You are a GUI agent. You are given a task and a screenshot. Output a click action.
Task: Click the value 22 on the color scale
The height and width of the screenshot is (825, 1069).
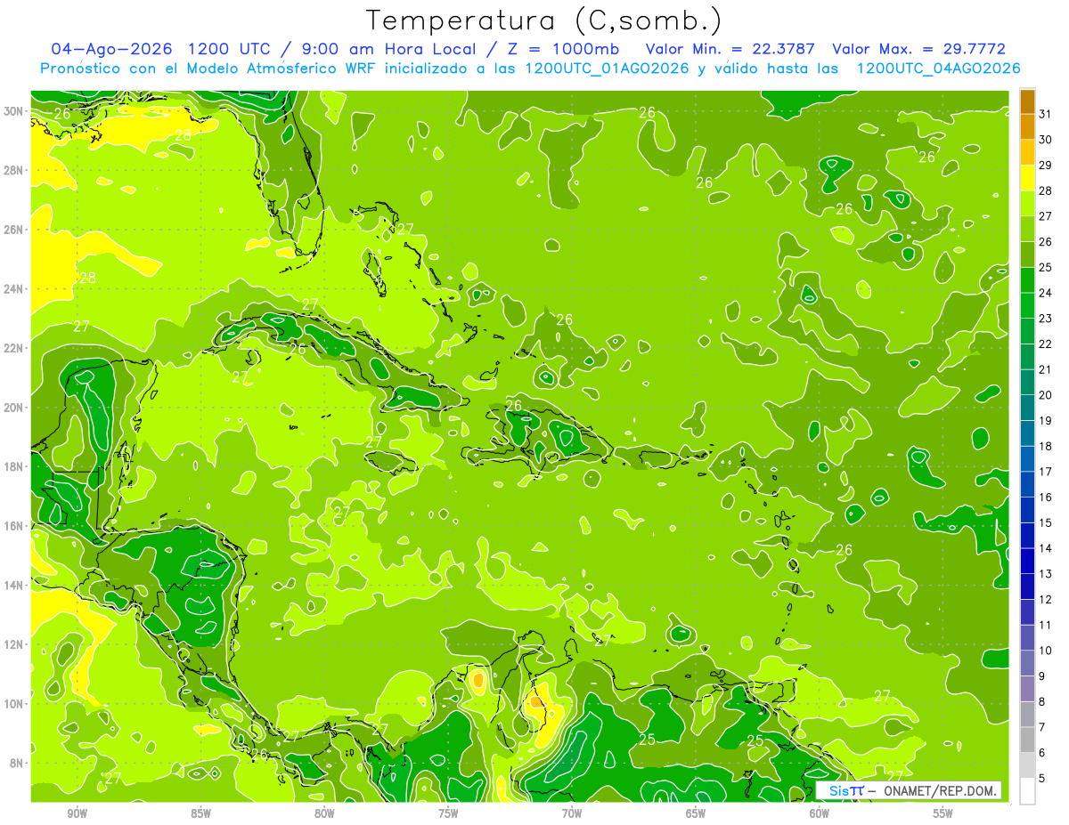tap(1046, 344)
